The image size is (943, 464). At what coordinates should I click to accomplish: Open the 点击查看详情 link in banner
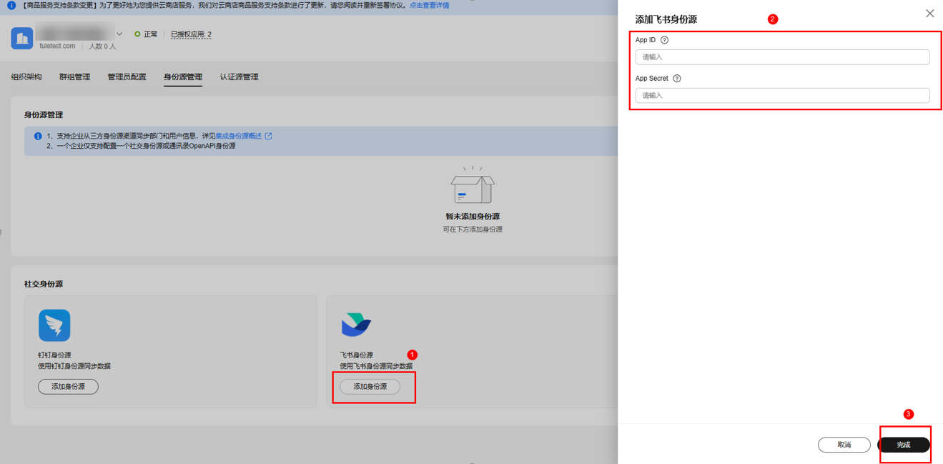point(429,6)
